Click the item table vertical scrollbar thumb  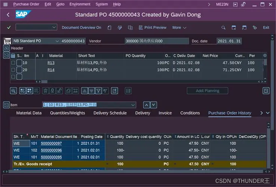coord(265,62)
